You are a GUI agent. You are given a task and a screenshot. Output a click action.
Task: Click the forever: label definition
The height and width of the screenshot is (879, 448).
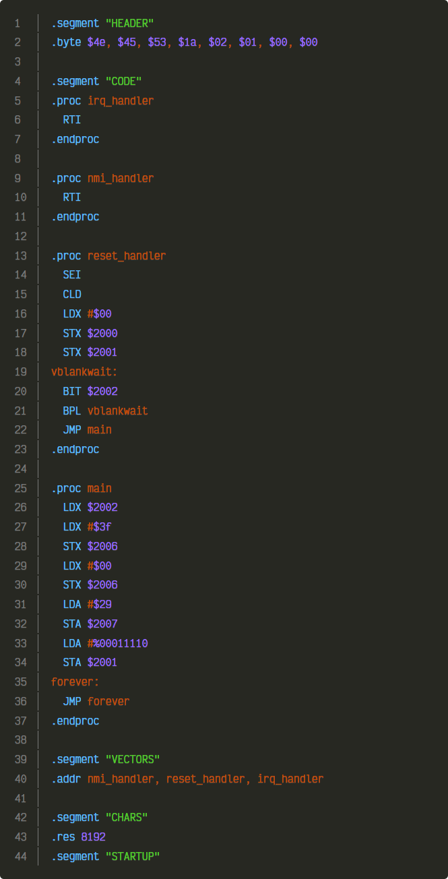(x=75, y=682)
